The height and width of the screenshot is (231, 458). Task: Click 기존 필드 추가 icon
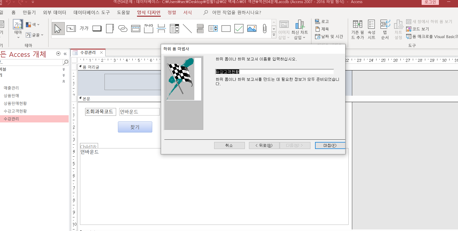click(357, 30)
